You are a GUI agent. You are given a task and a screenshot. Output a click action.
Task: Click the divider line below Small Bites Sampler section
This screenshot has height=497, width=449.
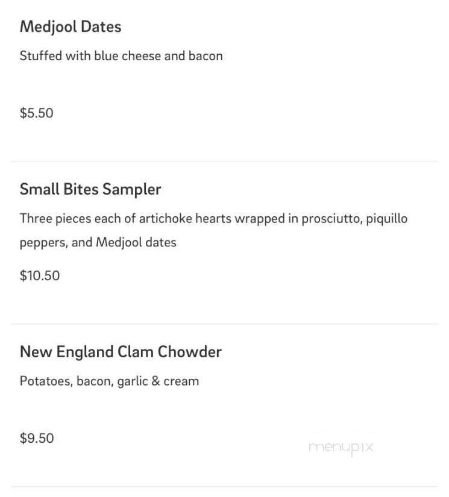tap(224, 324)
